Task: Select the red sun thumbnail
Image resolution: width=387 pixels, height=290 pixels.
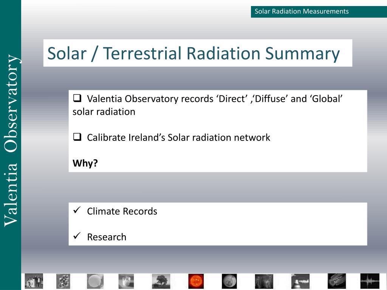Action: [x=196, y=281]
